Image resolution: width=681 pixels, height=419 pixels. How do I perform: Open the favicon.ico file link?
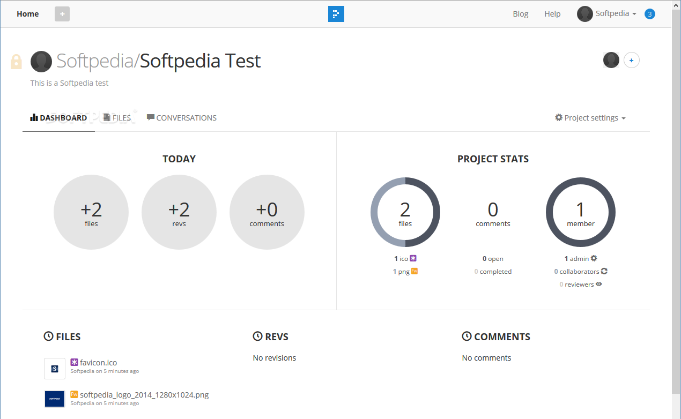(98, 363)
